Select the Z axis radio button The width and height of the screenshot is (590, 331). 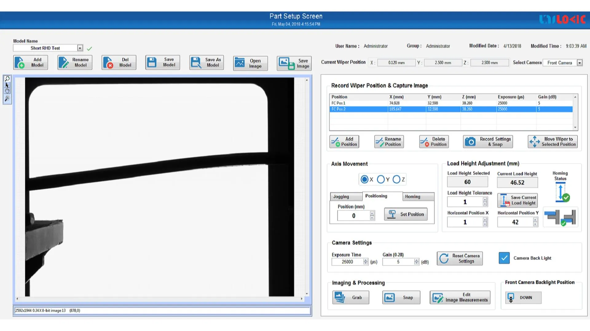(x=396, y=179)
